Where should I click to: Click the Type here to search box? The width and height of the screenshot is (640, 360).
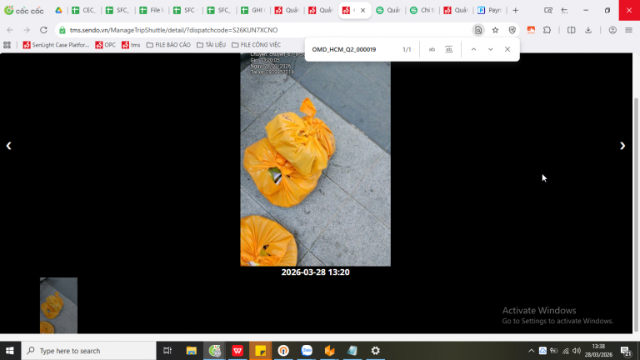[x=88, y=351]
